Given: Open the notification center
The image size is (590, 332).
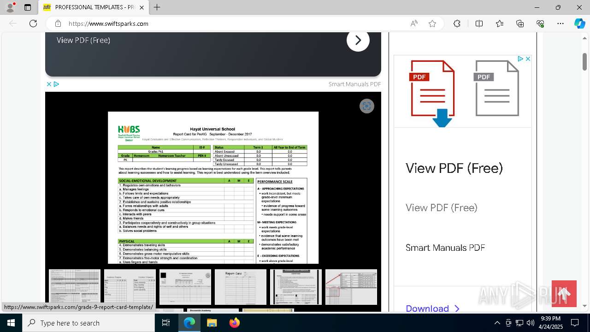Looking at the screenshot, I should [x=575, y=323].
